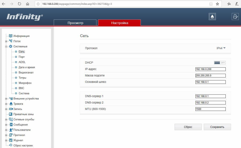
Task: Toggle the DHCP switch on
Action: pyautogui.click(x=220, y=63)
